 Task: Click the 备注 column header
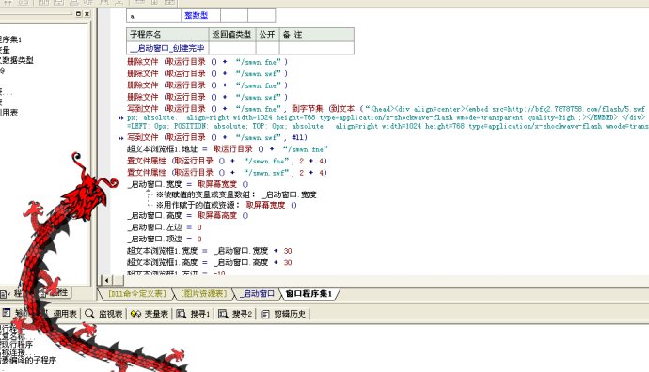tap(317, 35)
